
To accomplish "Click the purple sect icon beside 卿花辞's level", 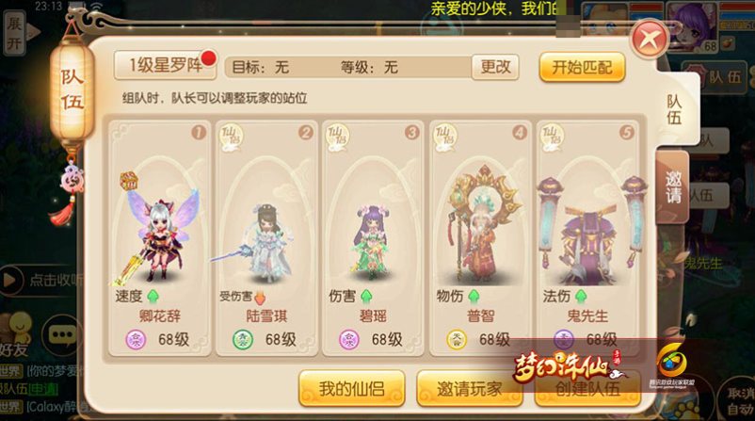I will pyautogui.click(x=136, y=340).
